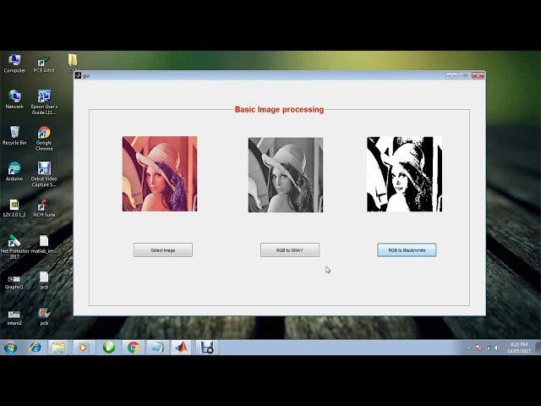Select Debut Video Capture desktop icon

point(44,174)
